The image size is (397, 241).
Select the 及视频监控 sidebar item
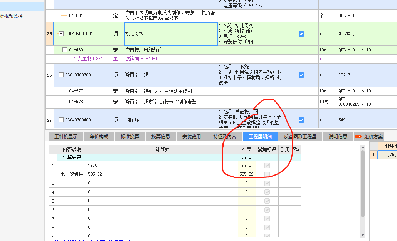click(x=12, y=16)
